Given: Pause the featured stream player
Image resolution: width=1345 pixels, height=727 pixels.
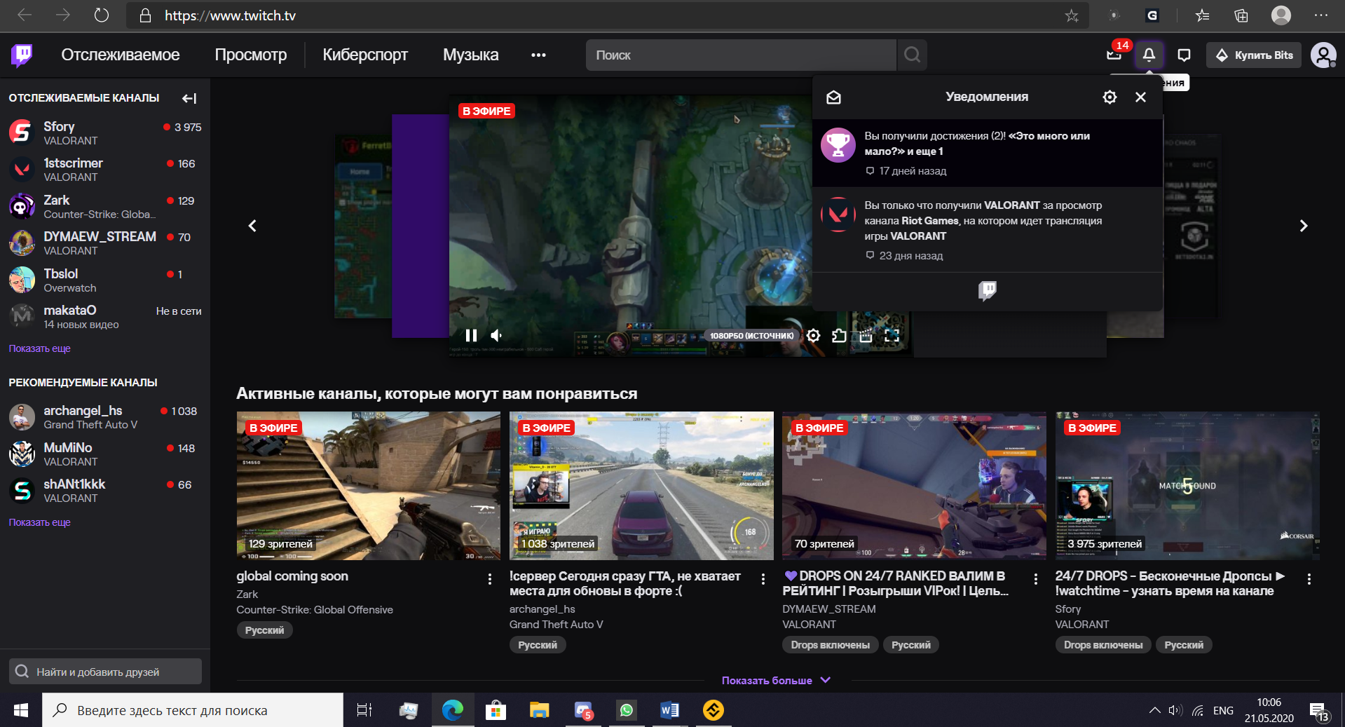Looking at the screenshot, I should coord(471,336).
